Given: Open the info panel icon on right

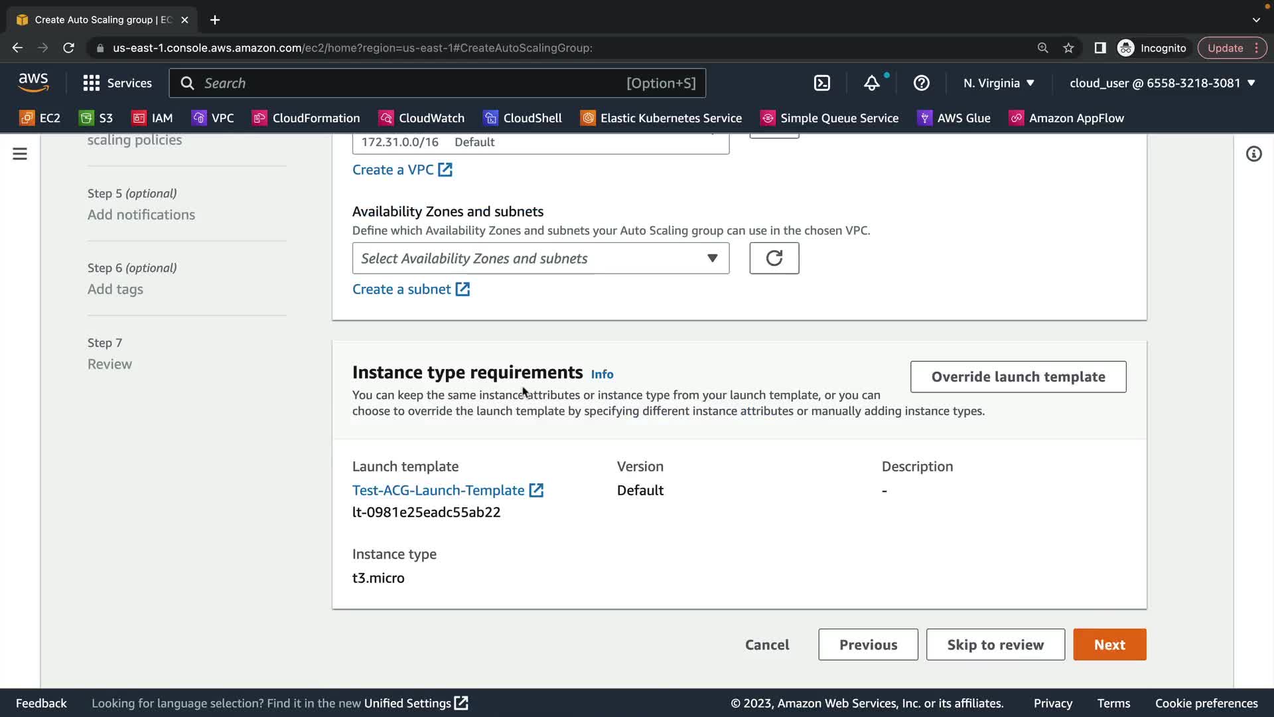Looking at the screenshot, I should tap(1253, 154).
